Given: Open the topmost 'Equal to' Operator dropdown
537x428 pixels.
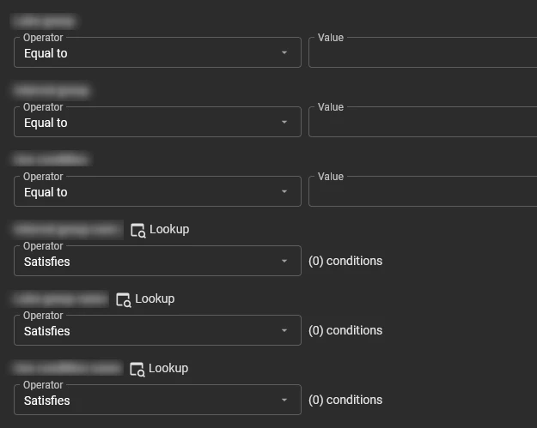Looking at the screenshot, I should click(157, 53).
